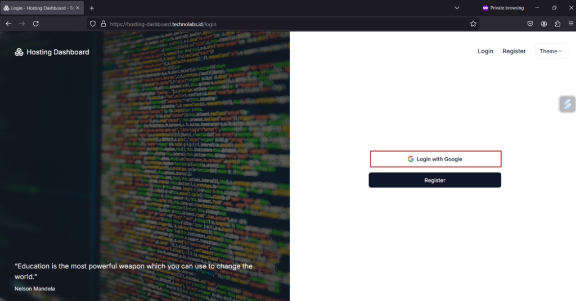This screenshot has height=301, width=576.
Task: Select the Login item in top navigation
Action: coord(485,51)
